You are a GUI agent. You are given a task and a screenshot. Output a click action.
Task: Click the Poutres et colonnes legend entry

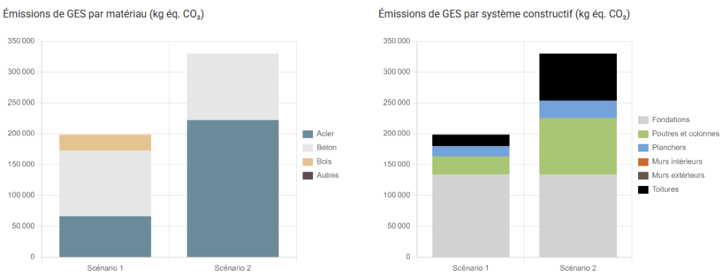click(x=679, y=133)
